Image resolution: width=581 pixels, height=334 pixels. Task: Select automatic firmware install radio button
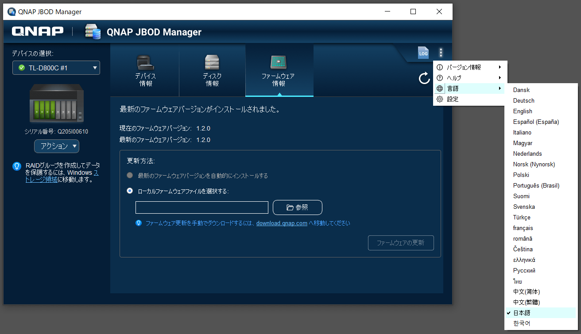coord(130,175)
